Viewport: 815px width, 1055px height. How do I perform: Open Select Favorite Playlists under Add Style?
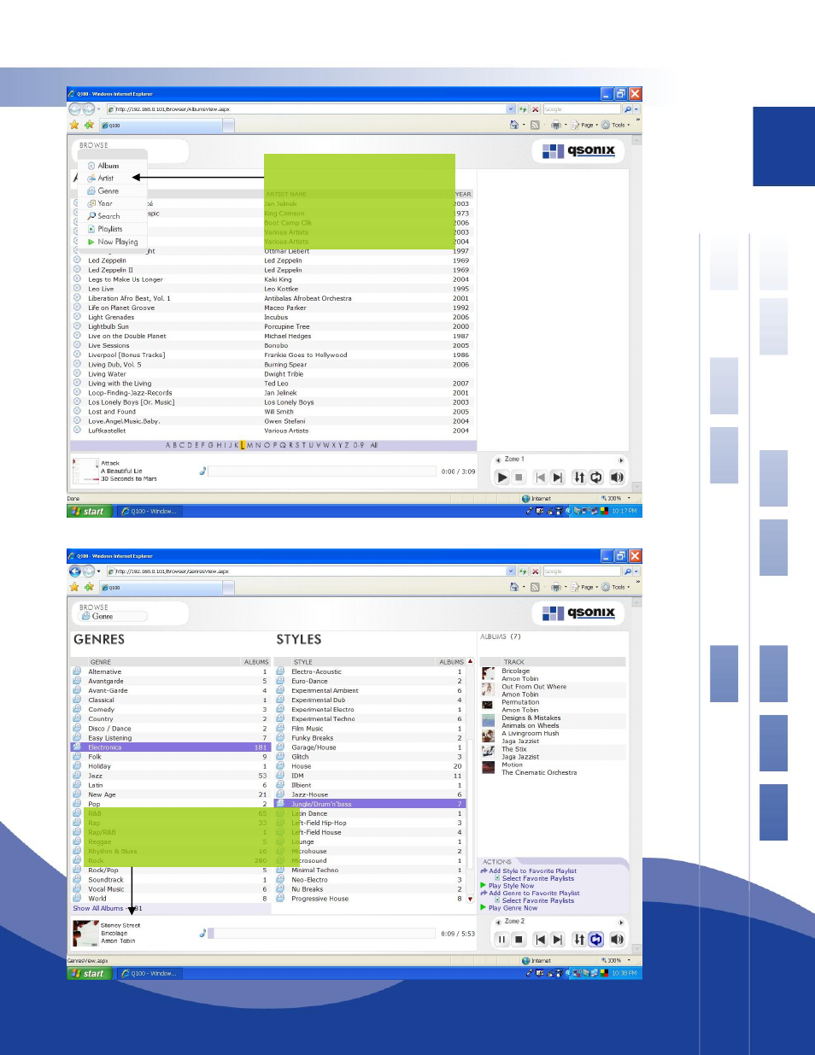tap(538, 878)
